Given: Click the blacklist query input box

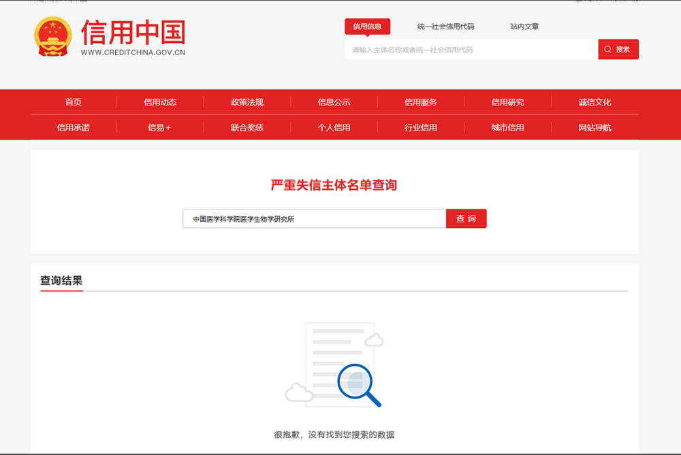Looking at the screenshot, I should tap(314, 219).
